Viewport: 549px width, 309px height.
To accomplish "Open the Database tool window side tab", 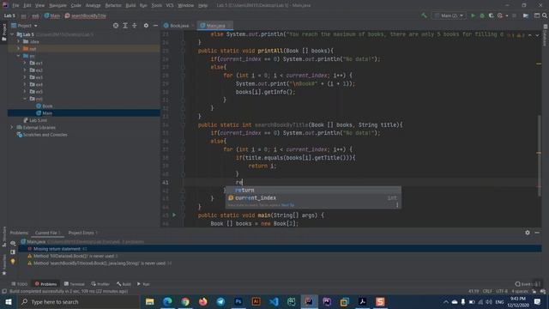I will (546, 36).
